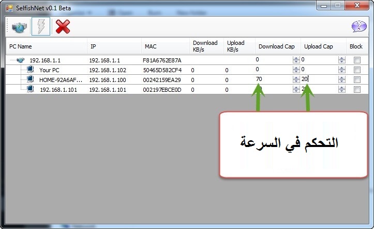The width and height of the screenshot is (374, 229).
Task: Check Block box for router 192.168.1.1
Action: pyautogui.click(x=356, y=60)
